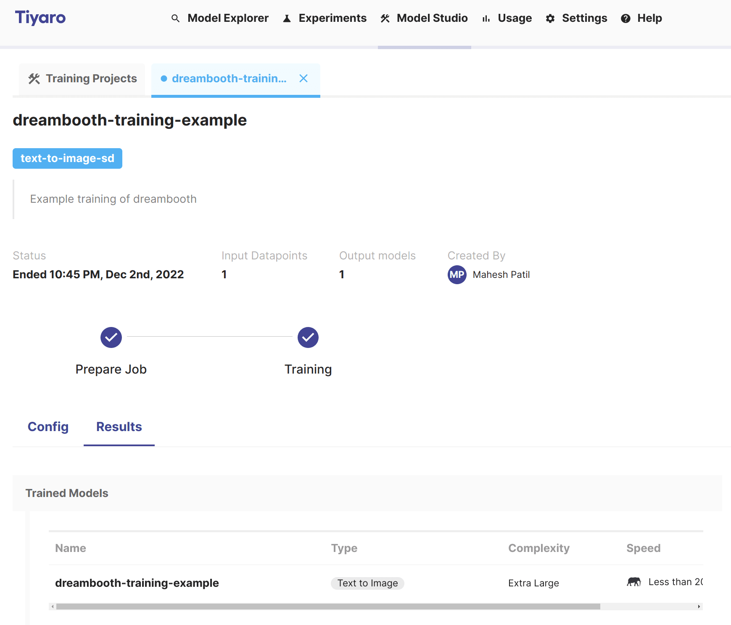
Task: Click the Settings gear icon
Action: click(550, 18)
